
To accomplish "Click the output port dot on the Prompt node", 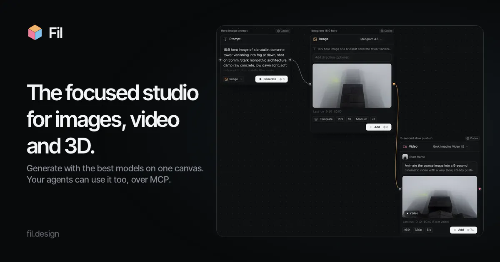I will (x=290, y=59).
